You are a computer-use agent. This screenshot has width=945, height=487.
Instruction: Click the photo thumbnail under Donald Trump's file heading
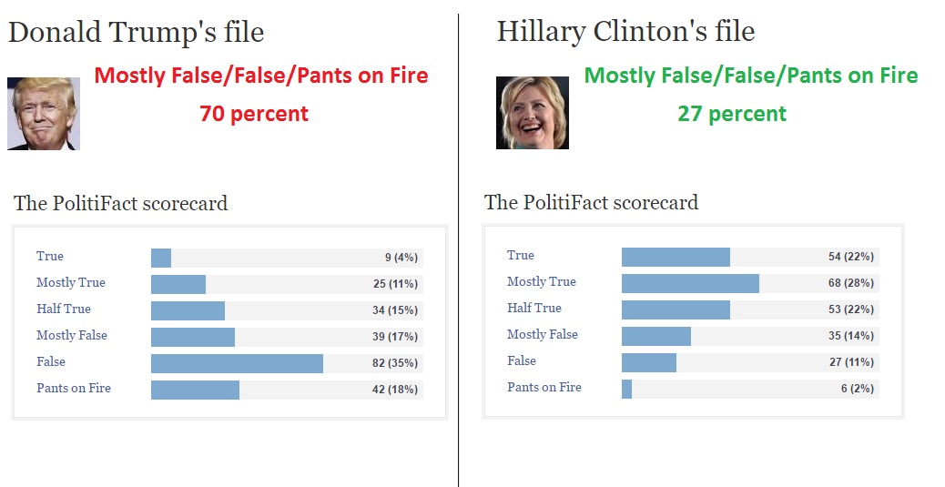pyautogui.click(x=43, y=114)
